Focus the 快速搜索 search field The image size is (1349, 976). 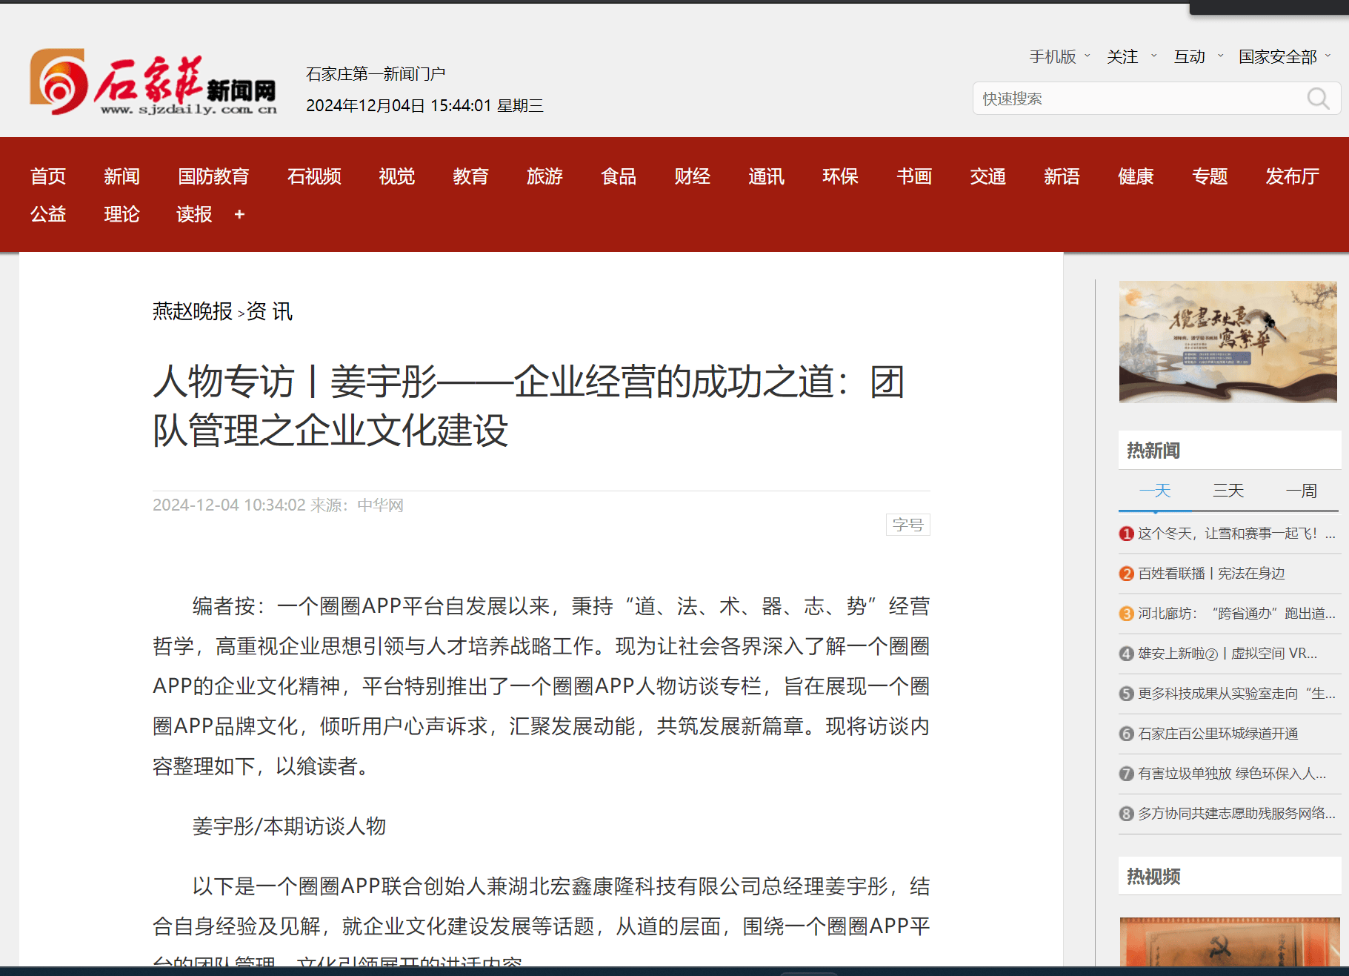click(1156, 99)
